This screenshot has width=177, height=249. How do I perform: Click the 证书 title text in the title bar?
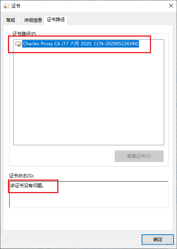(16, 6)
